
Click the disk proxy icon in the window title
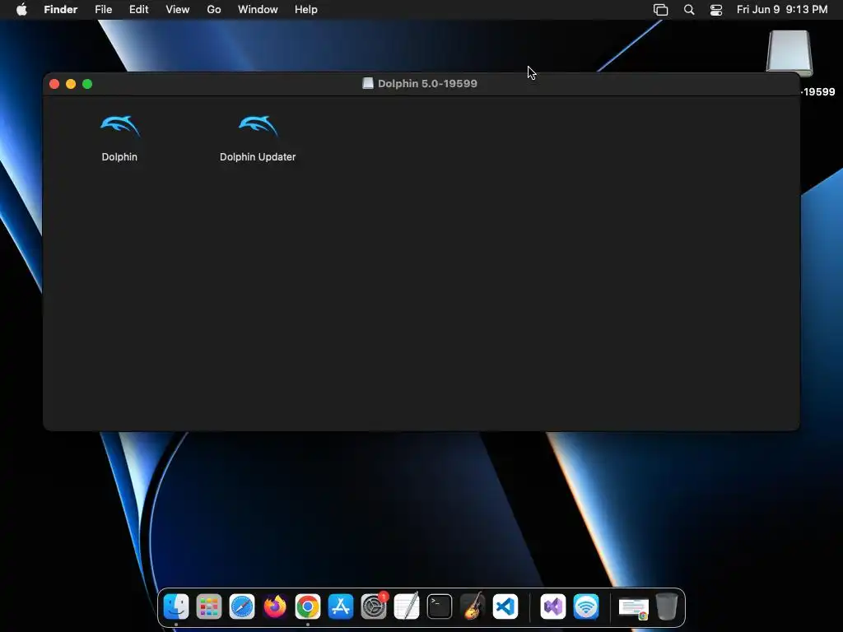(368, 83)
